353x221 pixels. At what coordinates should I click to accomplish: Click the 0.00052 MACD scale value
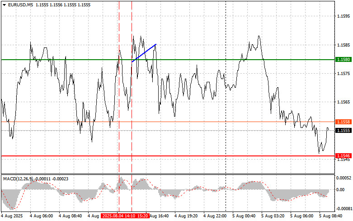[x=344, y=178]
